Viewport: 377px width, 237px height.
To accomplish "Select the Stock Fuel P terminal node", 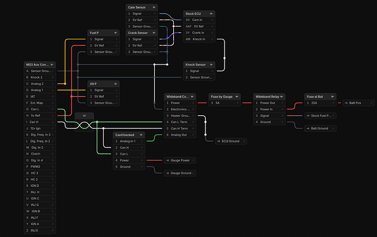I will point(320,116).
